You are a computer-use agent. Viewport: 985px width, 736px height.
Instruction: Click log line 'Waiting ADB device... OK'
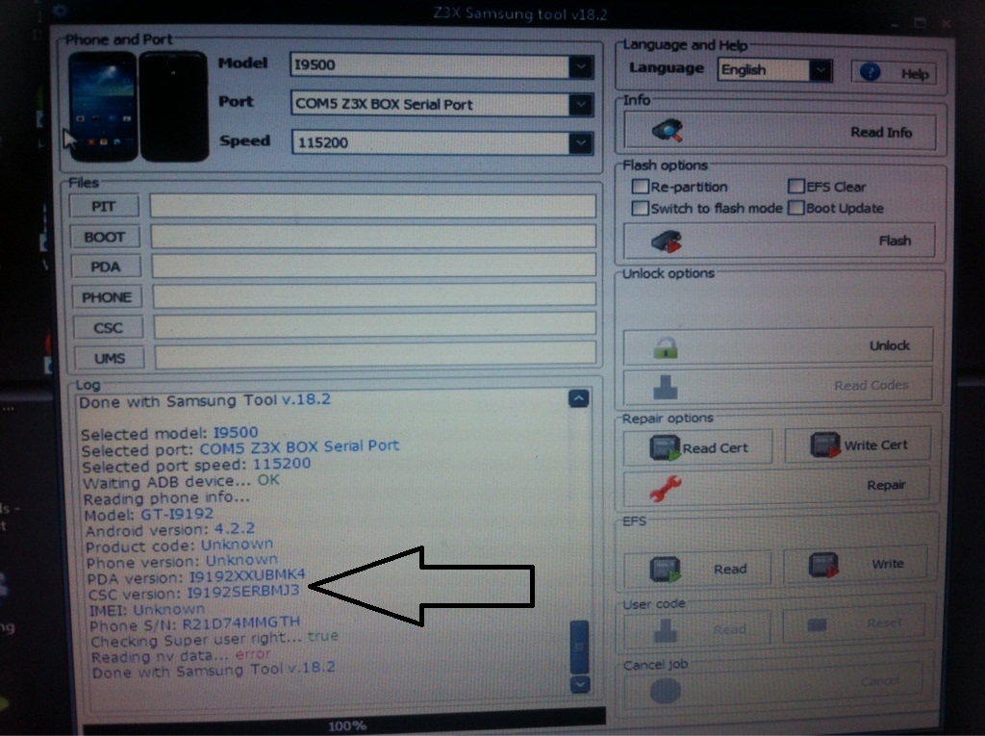182,482
